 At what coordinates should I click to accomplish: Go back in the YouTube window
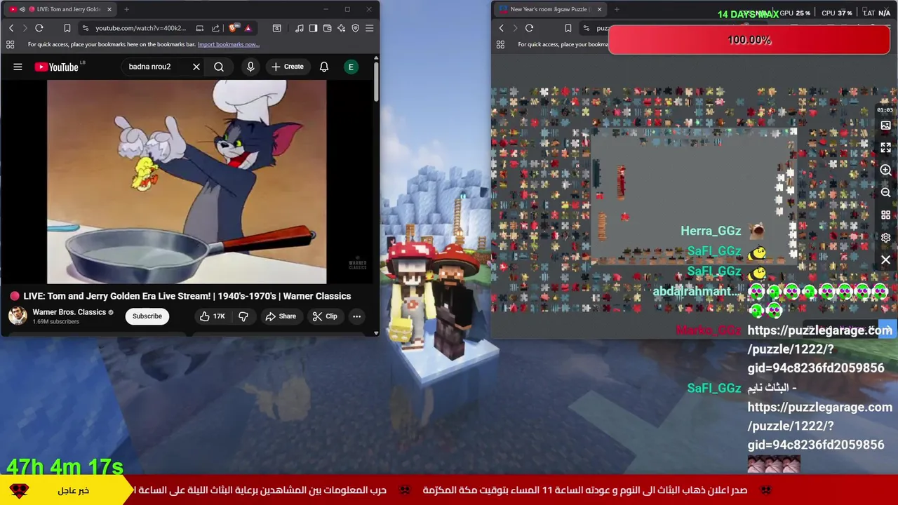coord(11,28)
